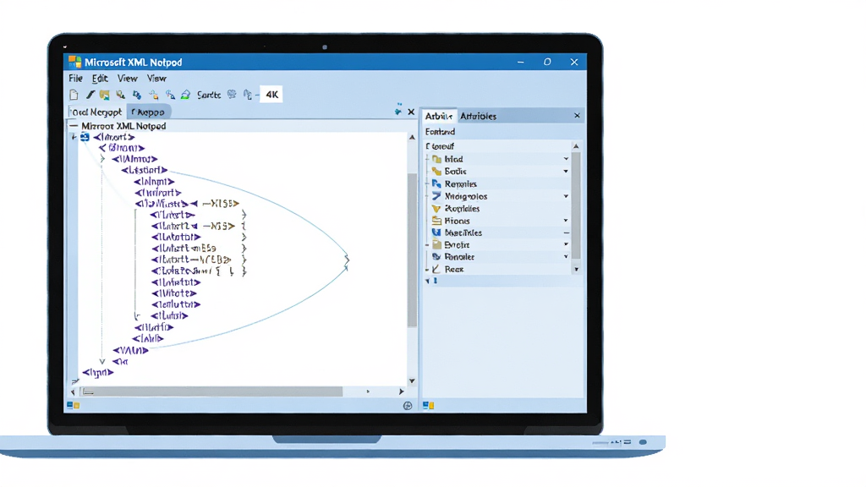Collapse the down chevron near the bottom tags
The height and width of the screenshot is (487, 866).
[x=102, y=362]
